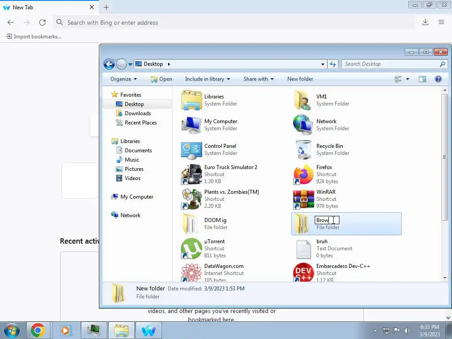Screen dimensions: 452x339
Task: Click the browser reload button
Action: 42,23
